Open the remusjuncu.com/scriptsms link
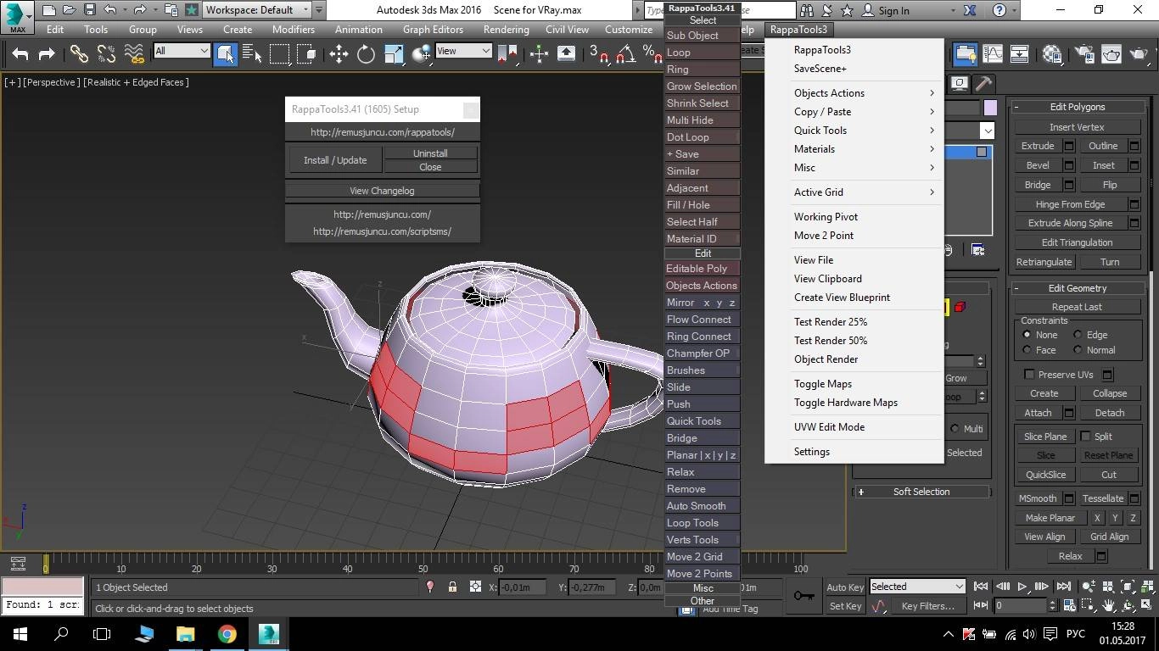 (x=382, y=231)
